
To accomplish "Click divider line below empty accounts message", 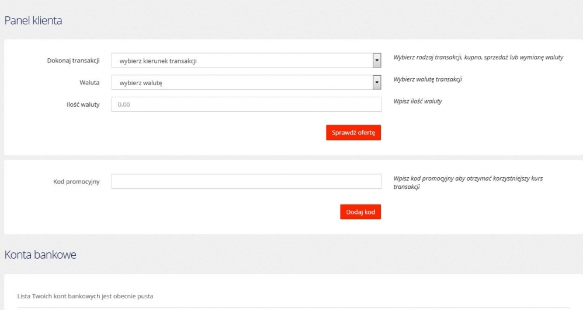I will [x=292, y=307].
